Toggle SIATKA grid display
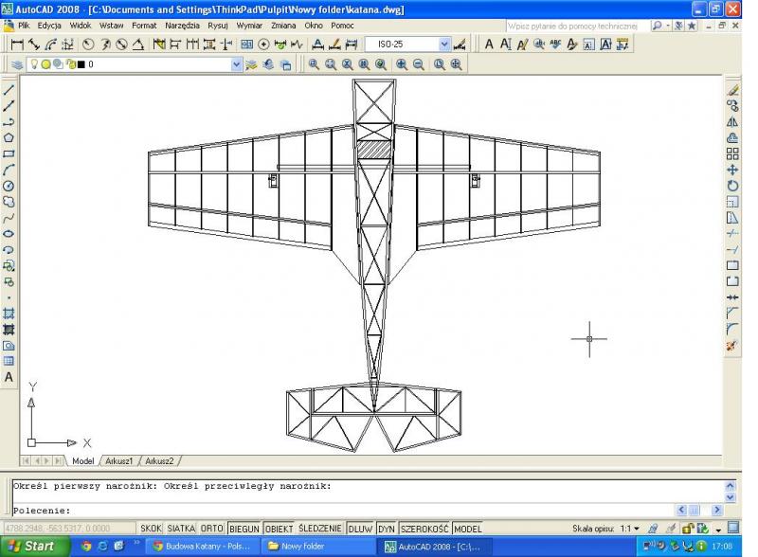 pyautogui.click(x=181, y=529)
